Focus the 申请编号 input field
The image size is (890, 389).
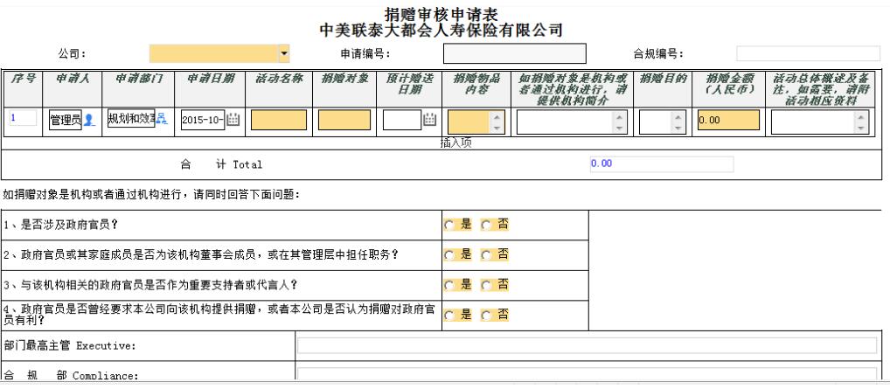514,54
